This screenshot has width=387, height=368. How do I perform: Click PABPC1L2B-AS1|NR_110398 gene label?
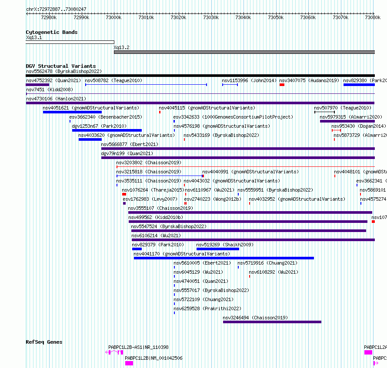coord(138,348)
